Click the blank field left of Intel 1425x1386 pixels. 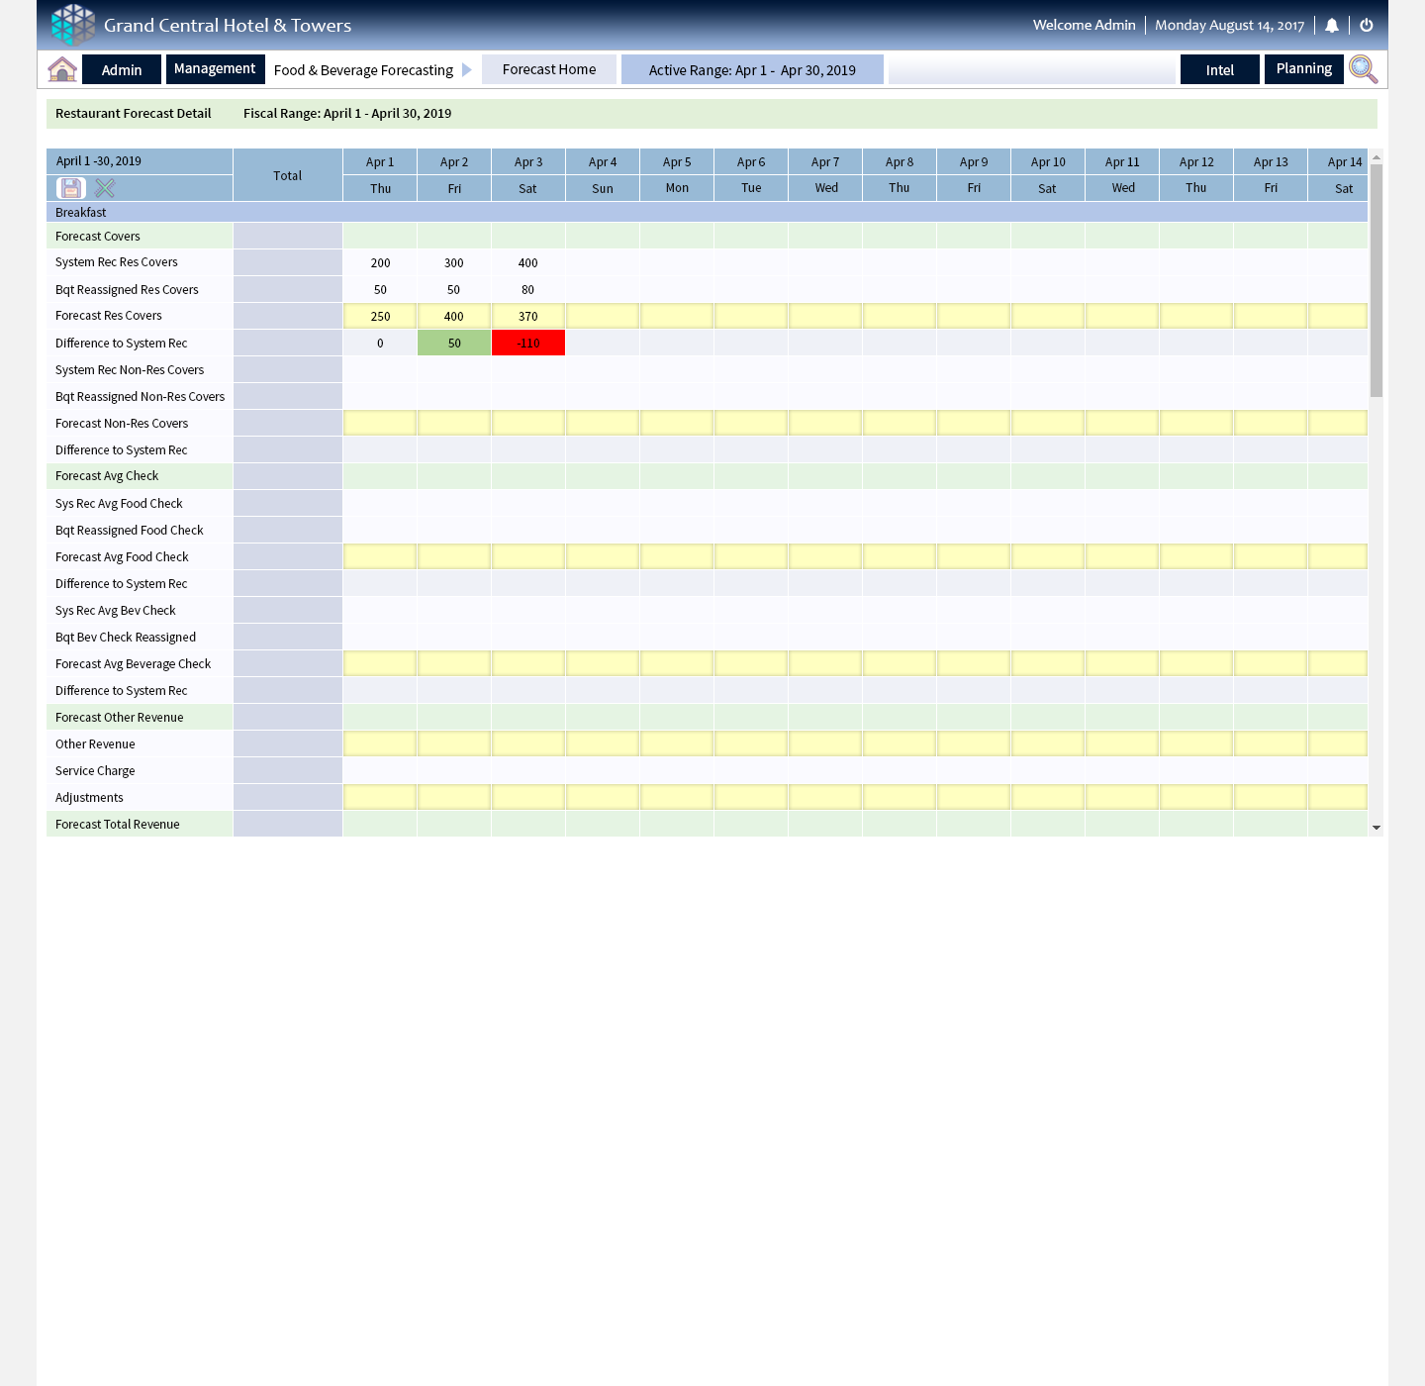pyautogui.click(x=1031, y=70)
